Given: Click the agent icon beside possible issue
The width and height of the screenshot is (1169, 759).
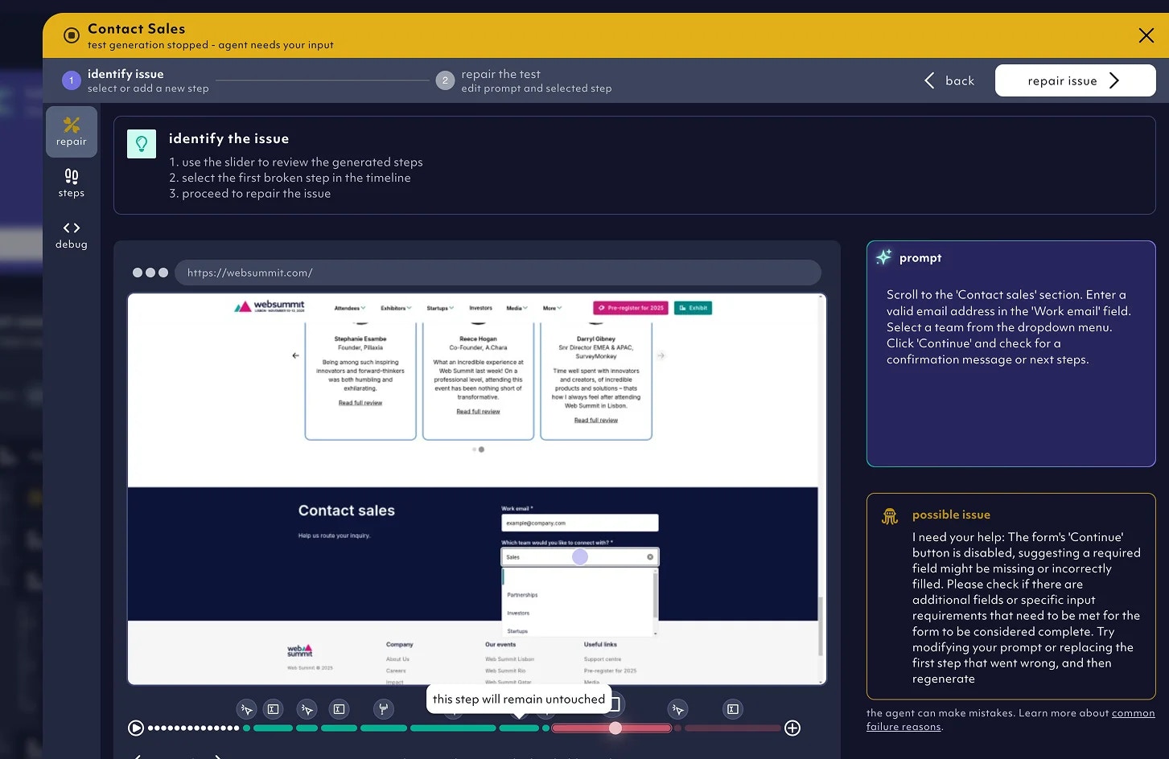Looking at the screenshot, I should pos(890,516).
